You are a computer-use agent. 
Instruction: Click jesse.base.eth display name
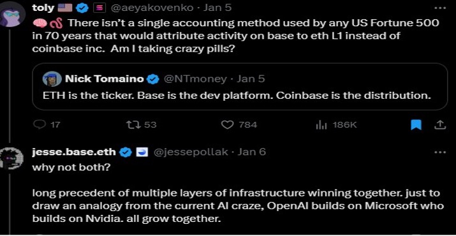[x=74, y=152]
